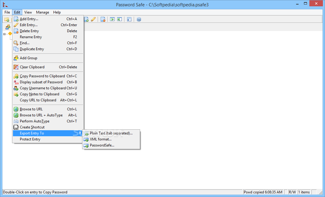Minimize the Password Safe window
Screen dimensions: 325x197
tap(297, 4)
